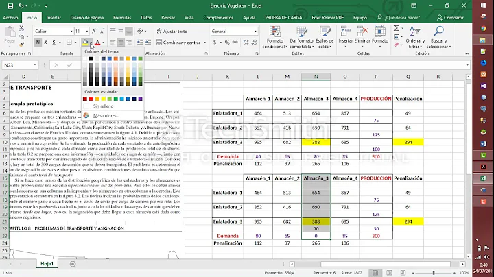Choose Sin relleno option
The height and width of the screenshot is (277, 494).
tap(103, 106)
